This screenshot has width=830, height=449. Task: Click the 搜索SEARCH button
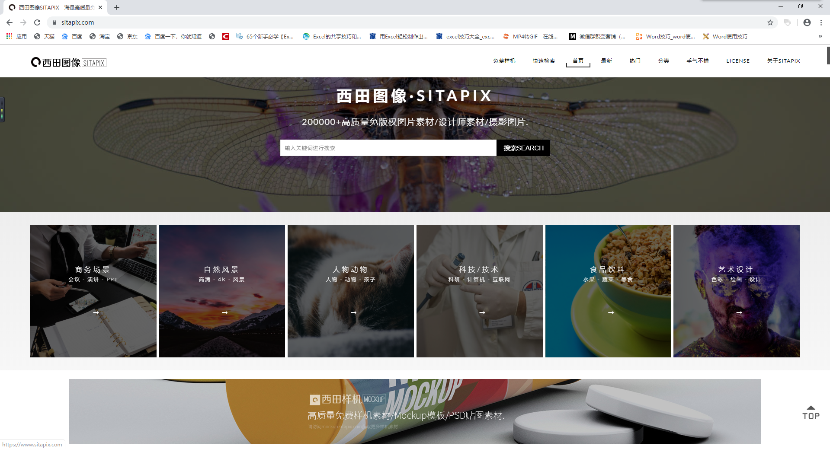pos(523,148)
